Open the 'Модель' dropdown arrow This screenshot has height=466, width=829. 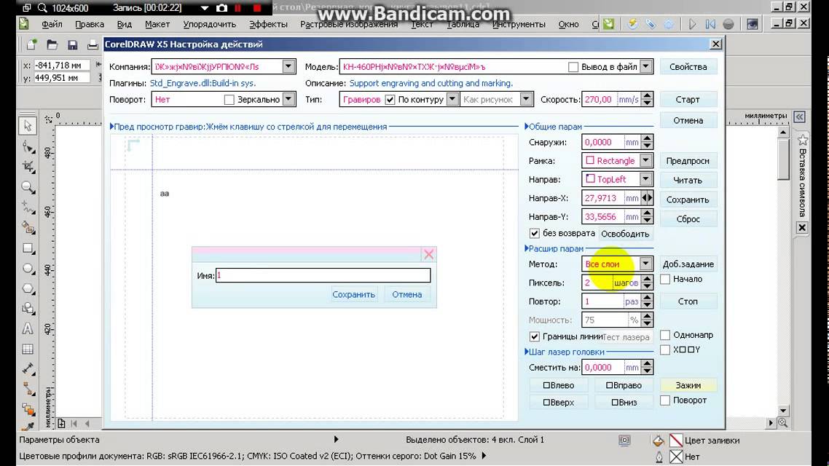tap(646, 66)
